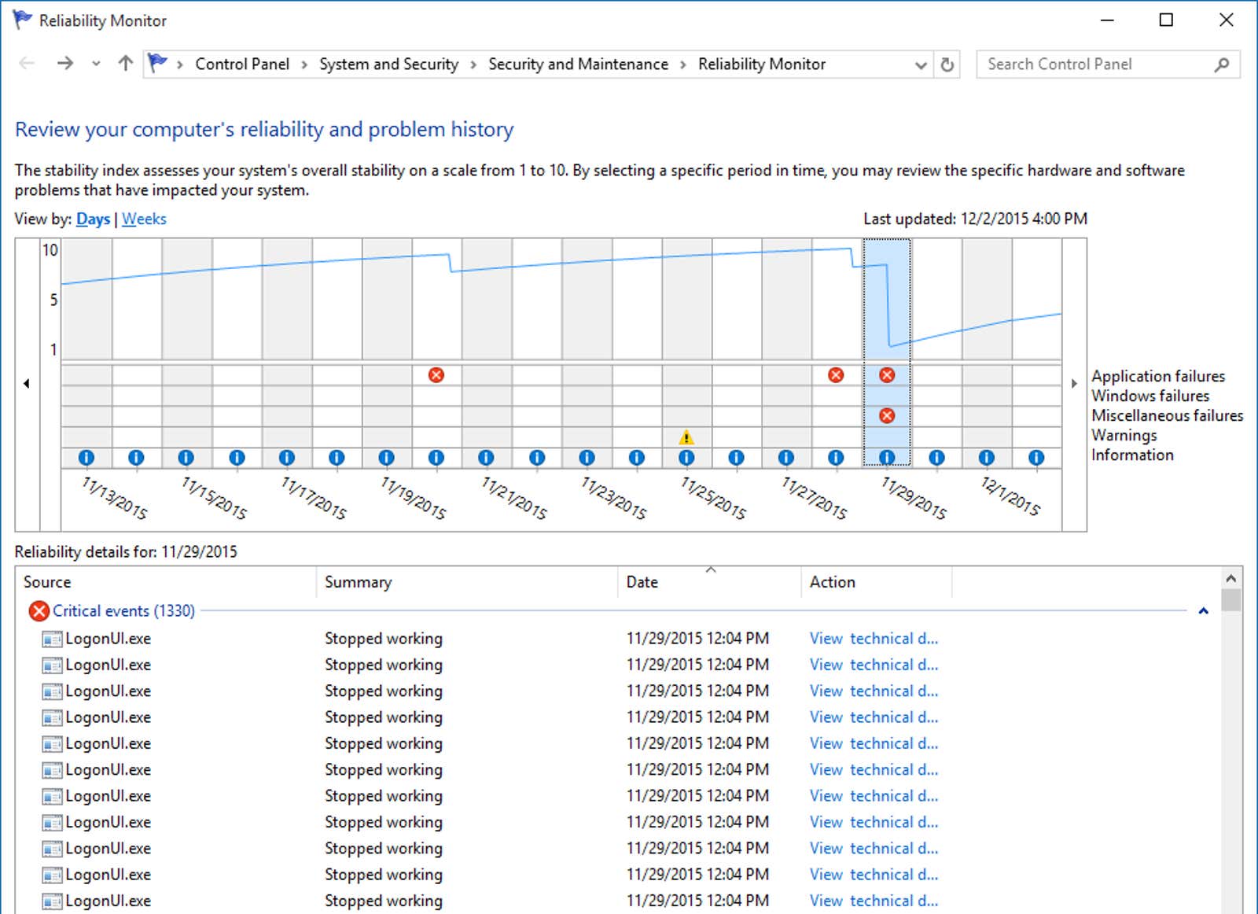Click the miscellaneous failure icon in the selected column
1258x914 pixels.
[x=887, y=415]
